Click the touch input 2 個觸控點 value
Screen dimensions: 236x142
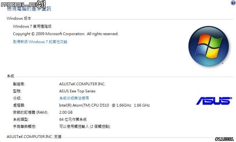pyautogui.click(x=84, y=127)
